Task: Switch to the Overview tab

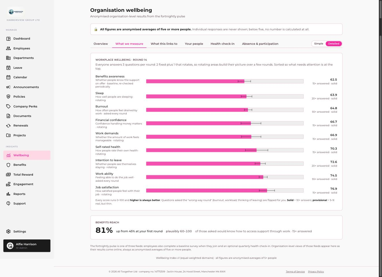Action: click(x=101, y=44)
